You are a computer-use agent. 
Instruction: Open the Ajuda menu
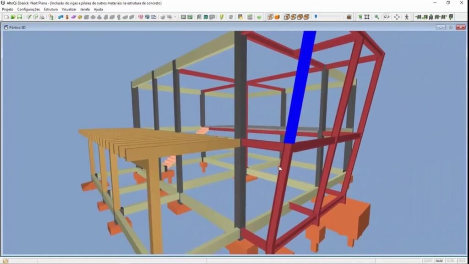coord(98,9)
